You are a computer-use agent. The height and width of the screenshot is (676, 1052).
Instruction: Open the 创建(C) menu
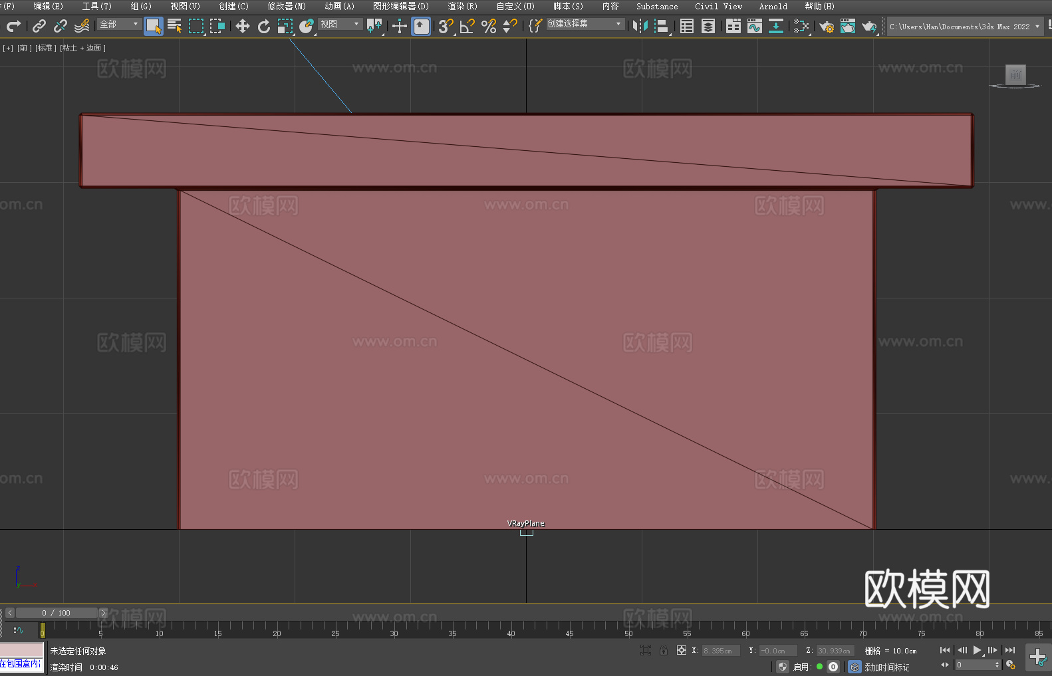tap(233, 6)
